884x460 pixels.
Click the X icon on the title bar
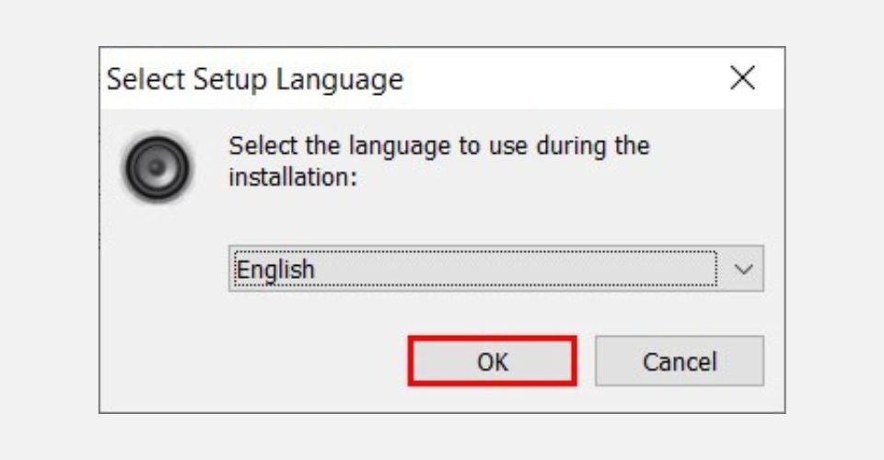coord(742,77)
